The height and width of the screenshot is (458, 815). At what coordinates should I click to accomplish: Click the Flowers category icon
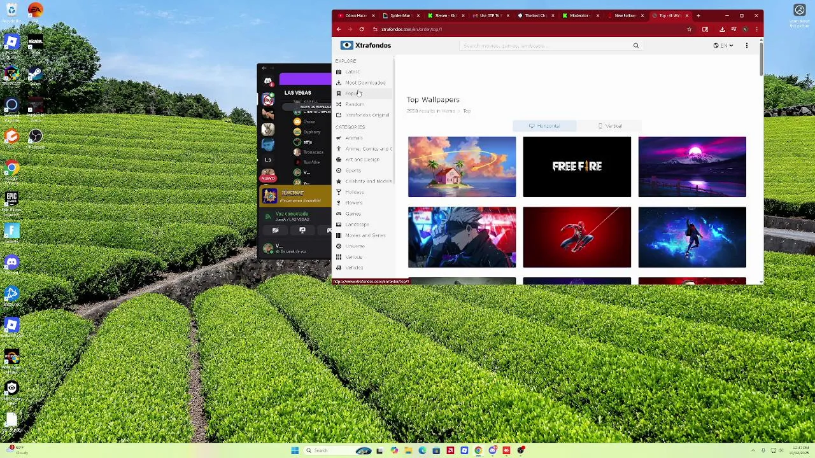339,203
